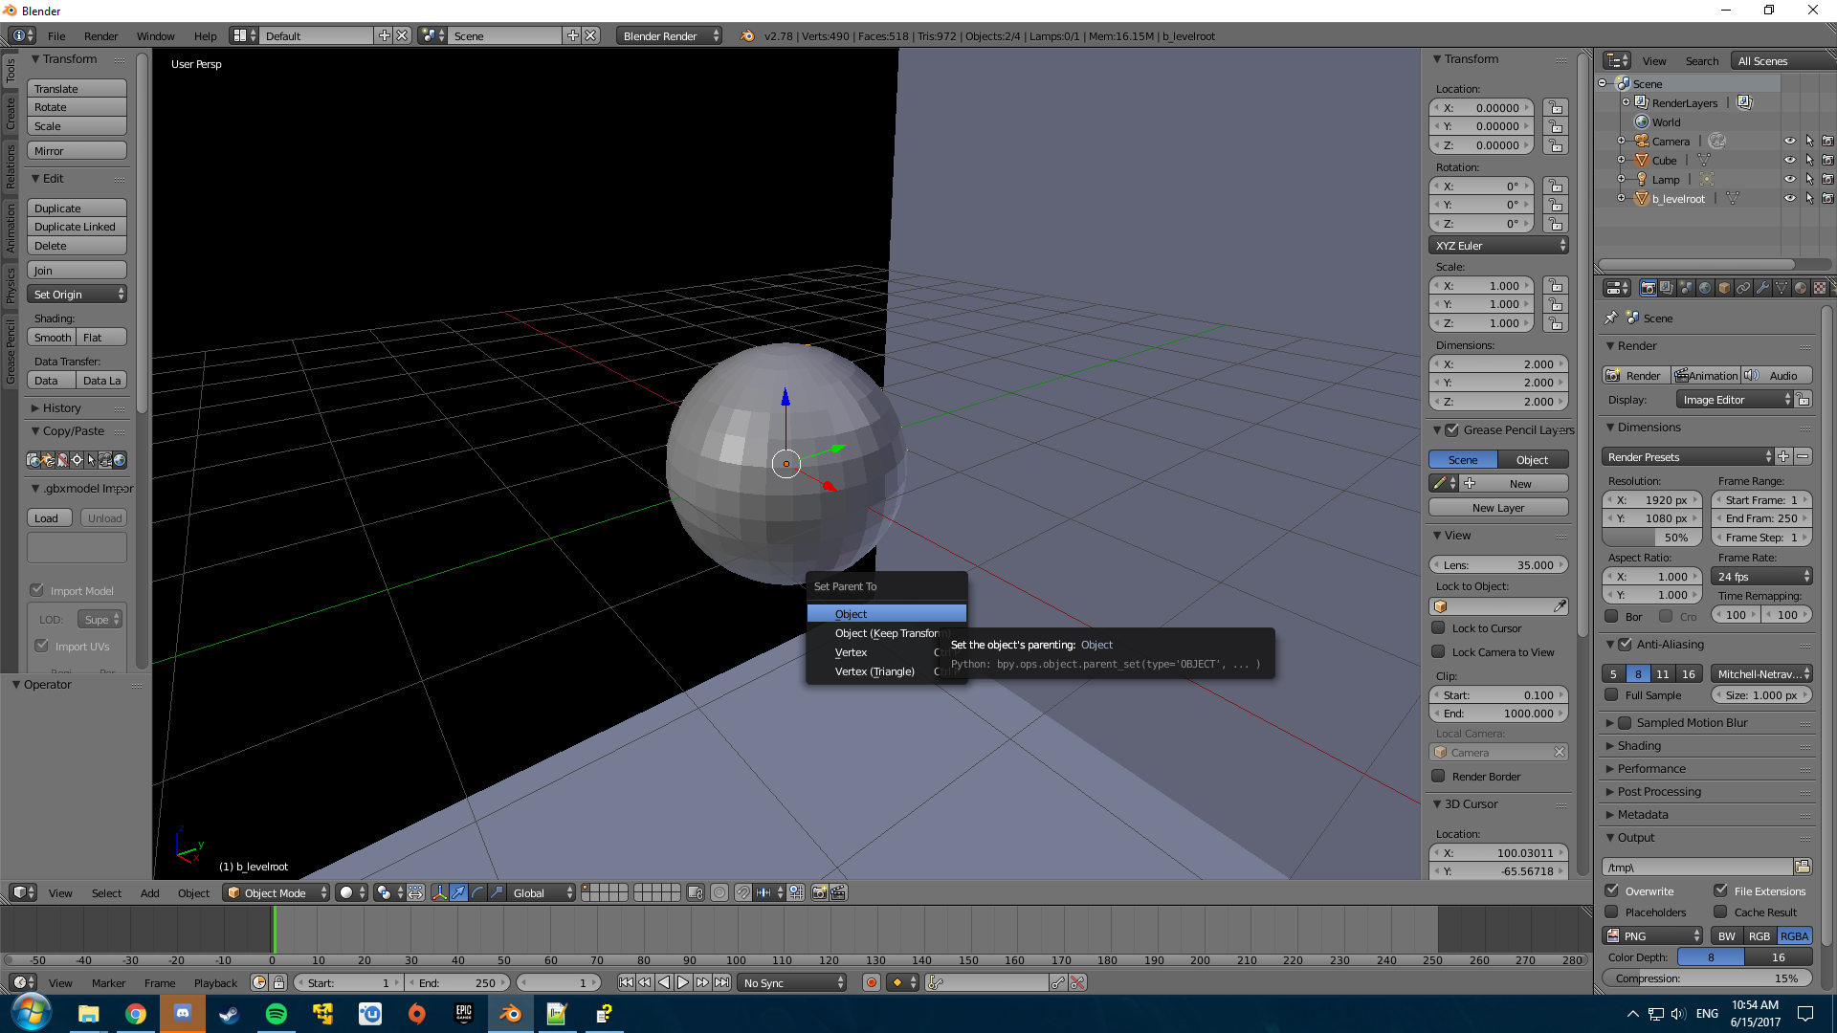This screenshot has width=1837, height=1033.
Task: Expand the Performance render panel
Action: tap(1651, 768)
